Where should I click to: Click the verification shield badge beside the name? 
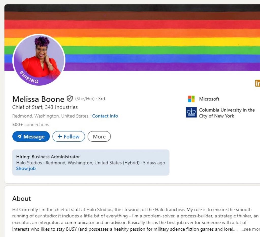70,98
